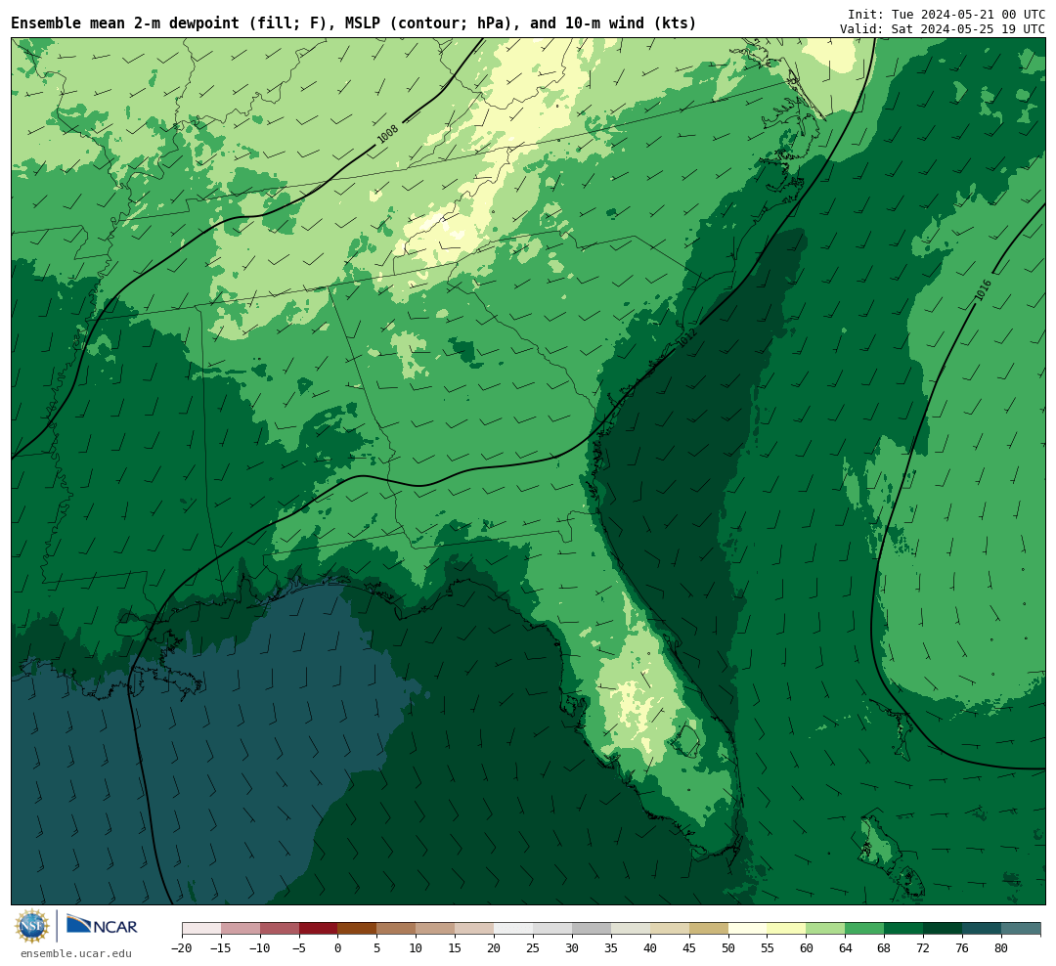Click the 80 colorbar tick label
Viewport: 1056px width, 966px height.
[x=1001, y=947]
